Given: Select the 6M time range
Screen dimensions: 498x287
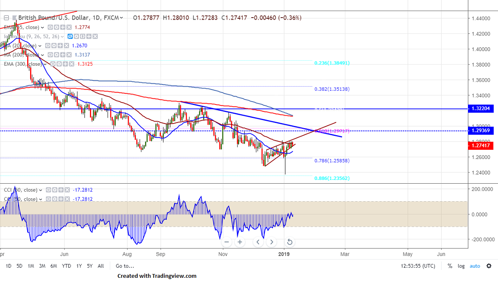Looking at the screenshot, I should click(x=54, y=266).
